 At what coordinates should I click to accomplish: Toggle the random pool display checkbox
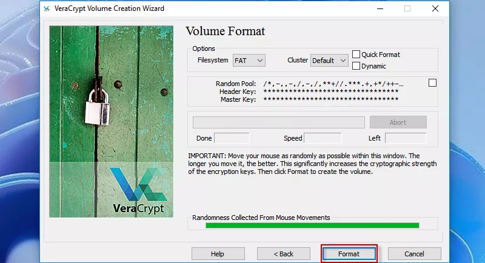click(x=432, y=83)
